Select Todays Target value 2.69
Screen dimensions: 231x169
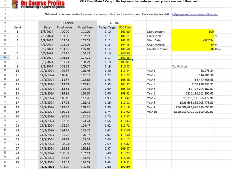[x=108, y=144]
